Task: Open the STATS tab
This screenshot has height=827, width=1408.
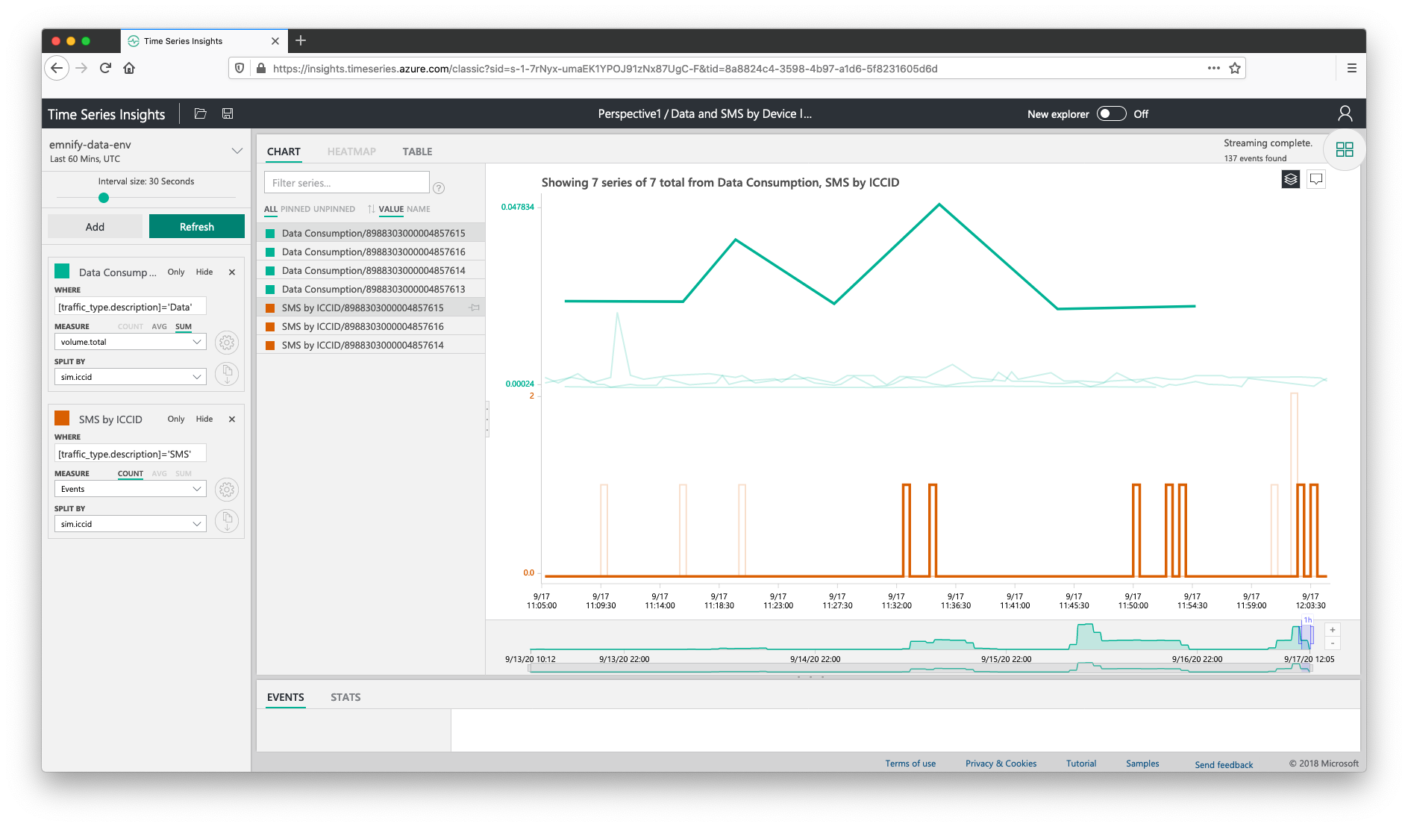Action: (345, 696)
